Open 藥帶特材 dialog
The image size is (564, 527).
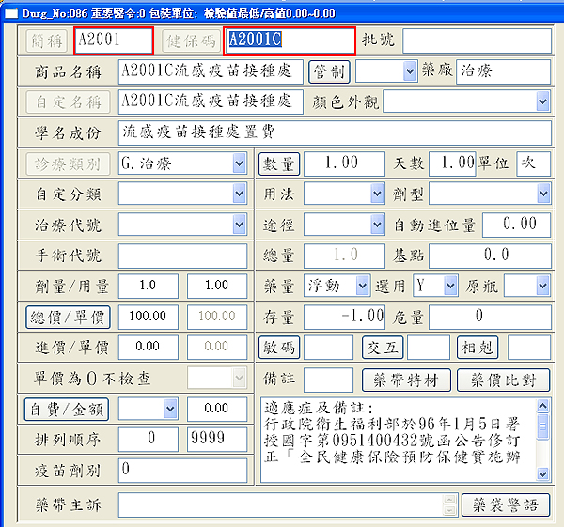pyautogui.click(x=406, y=380)
